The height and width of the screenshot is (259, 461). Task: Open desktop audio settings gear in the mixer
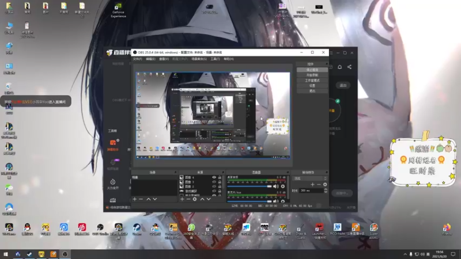pos(283,186)
